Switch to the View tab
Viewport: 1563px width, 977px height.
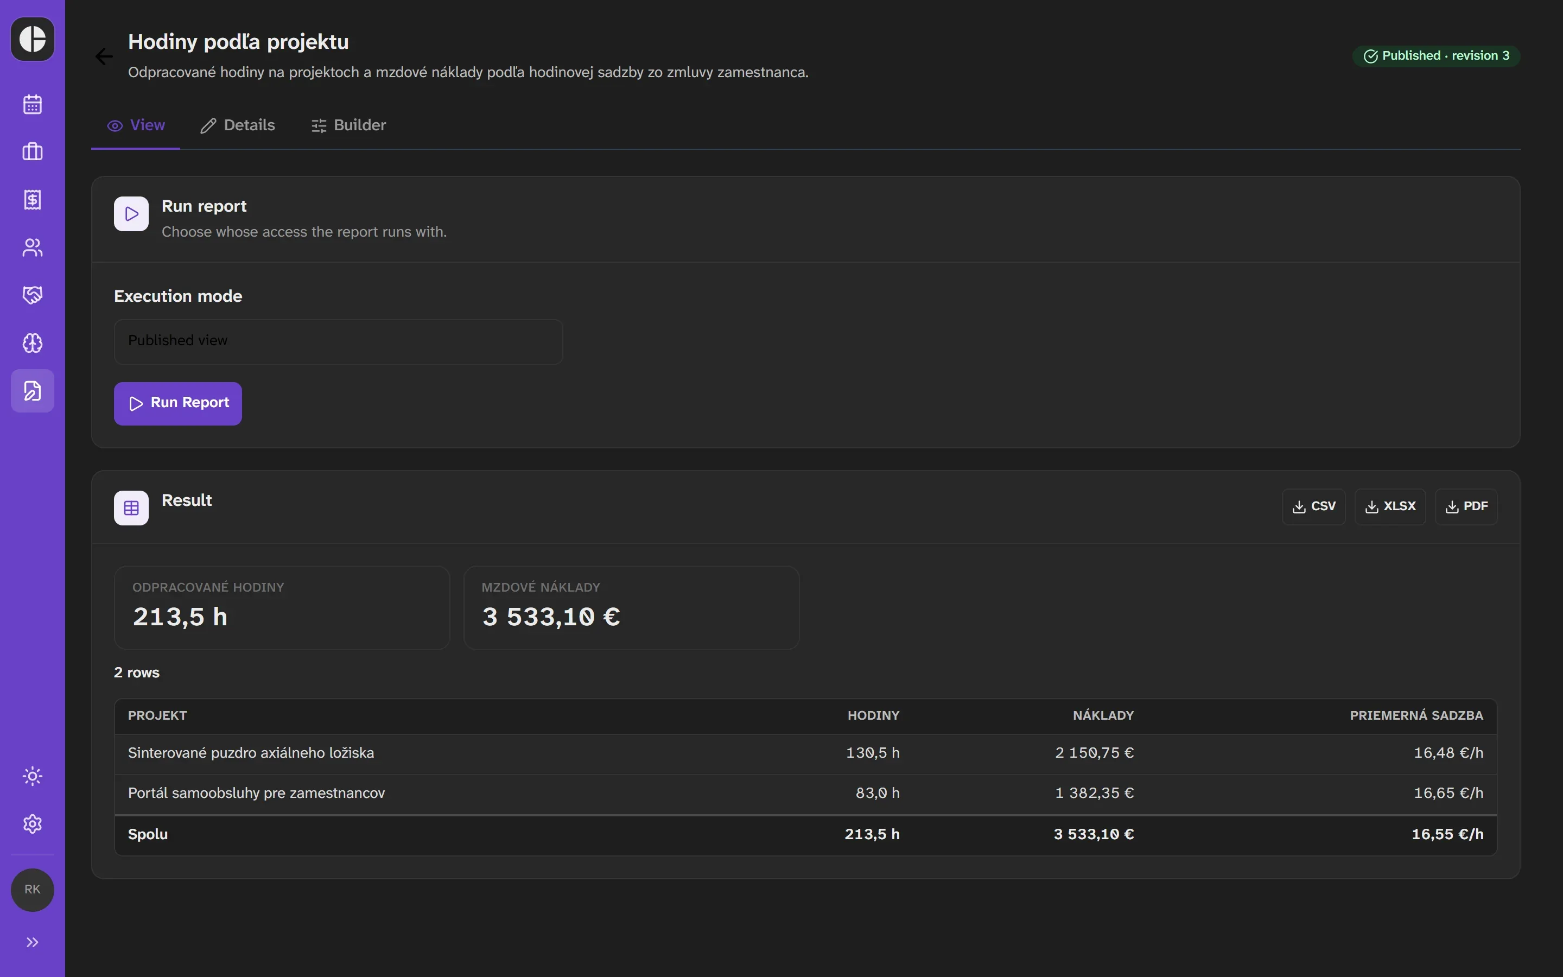[136, 125]
